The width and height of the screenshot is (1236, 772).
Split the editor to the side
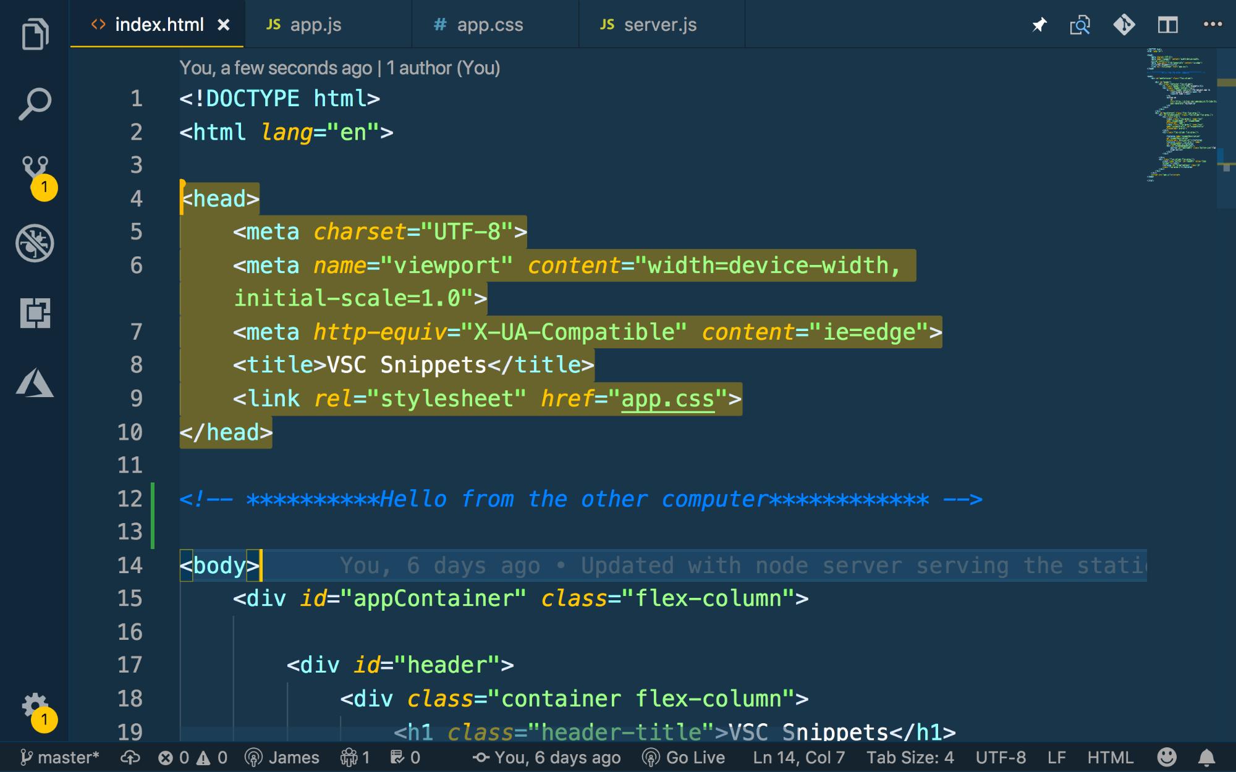(1167, 25)
